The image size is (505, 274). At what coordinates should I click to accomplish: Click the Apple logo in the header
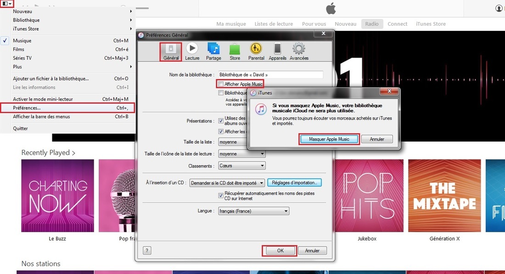tap(331, 9)
